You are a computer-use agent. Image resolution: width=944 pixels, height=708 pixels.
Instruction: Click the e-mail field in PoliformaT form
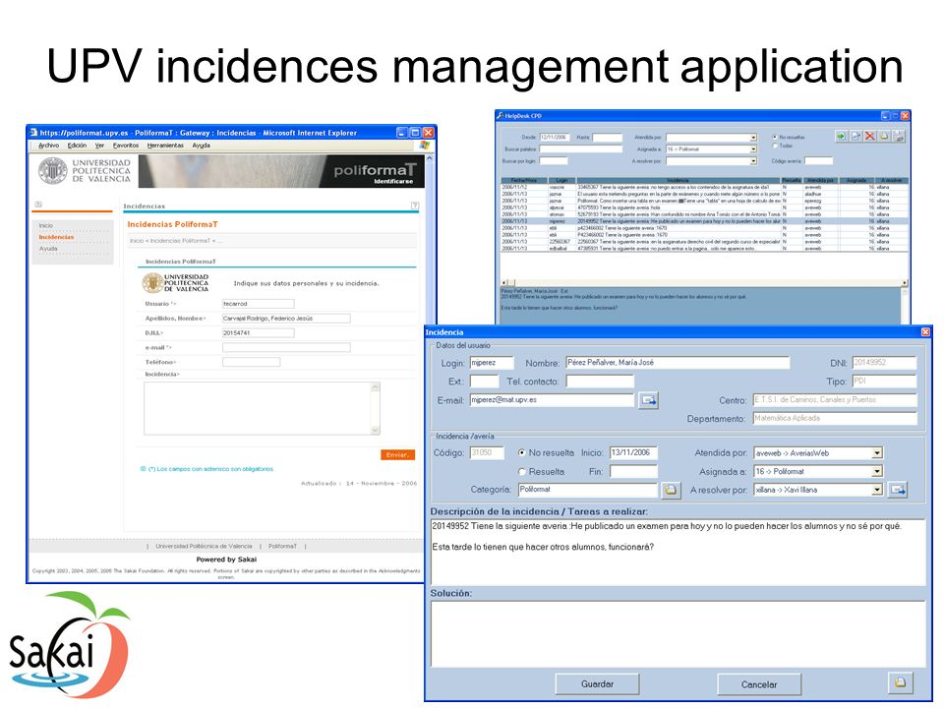pyautogui.click(x=286, y=347)
